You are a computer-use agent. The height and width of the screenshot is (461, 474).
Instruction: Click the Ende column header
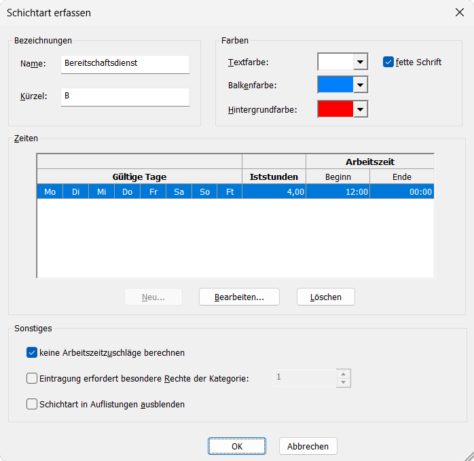[x=402, y=177]
